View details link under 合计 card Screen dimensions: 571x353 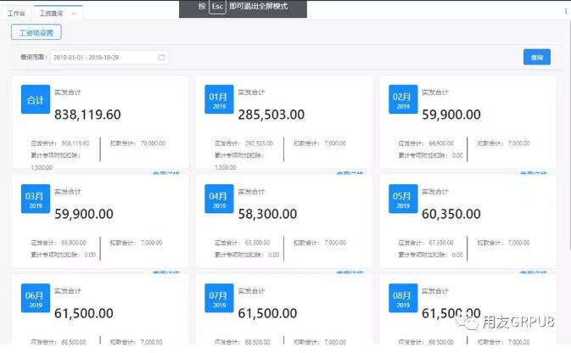pos(166,172)
